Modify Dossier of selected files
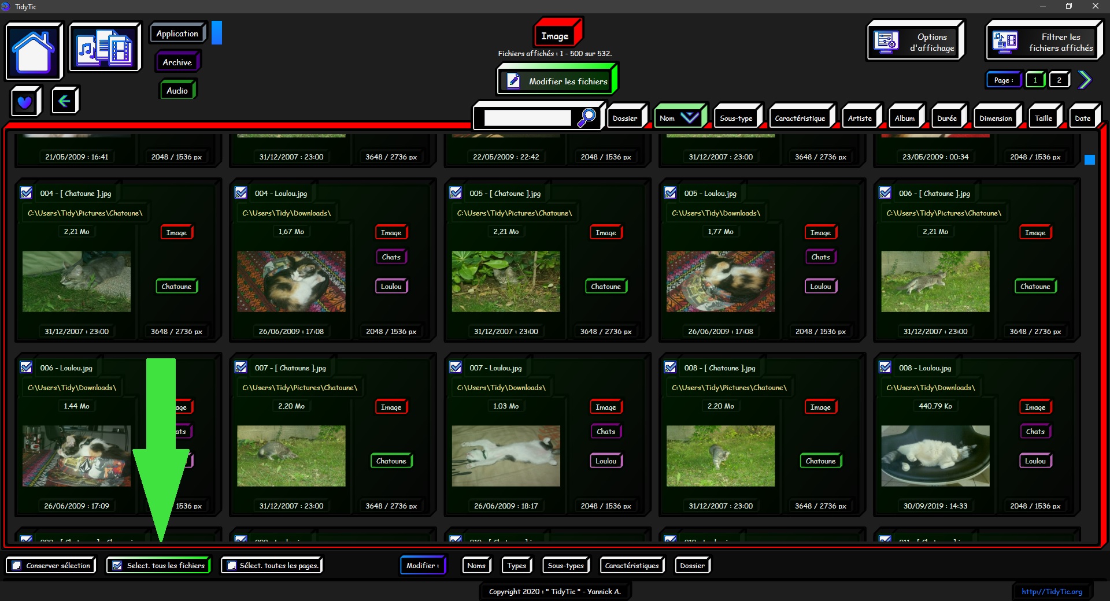This screenshot has height=601, width=1110. [693, 565]
